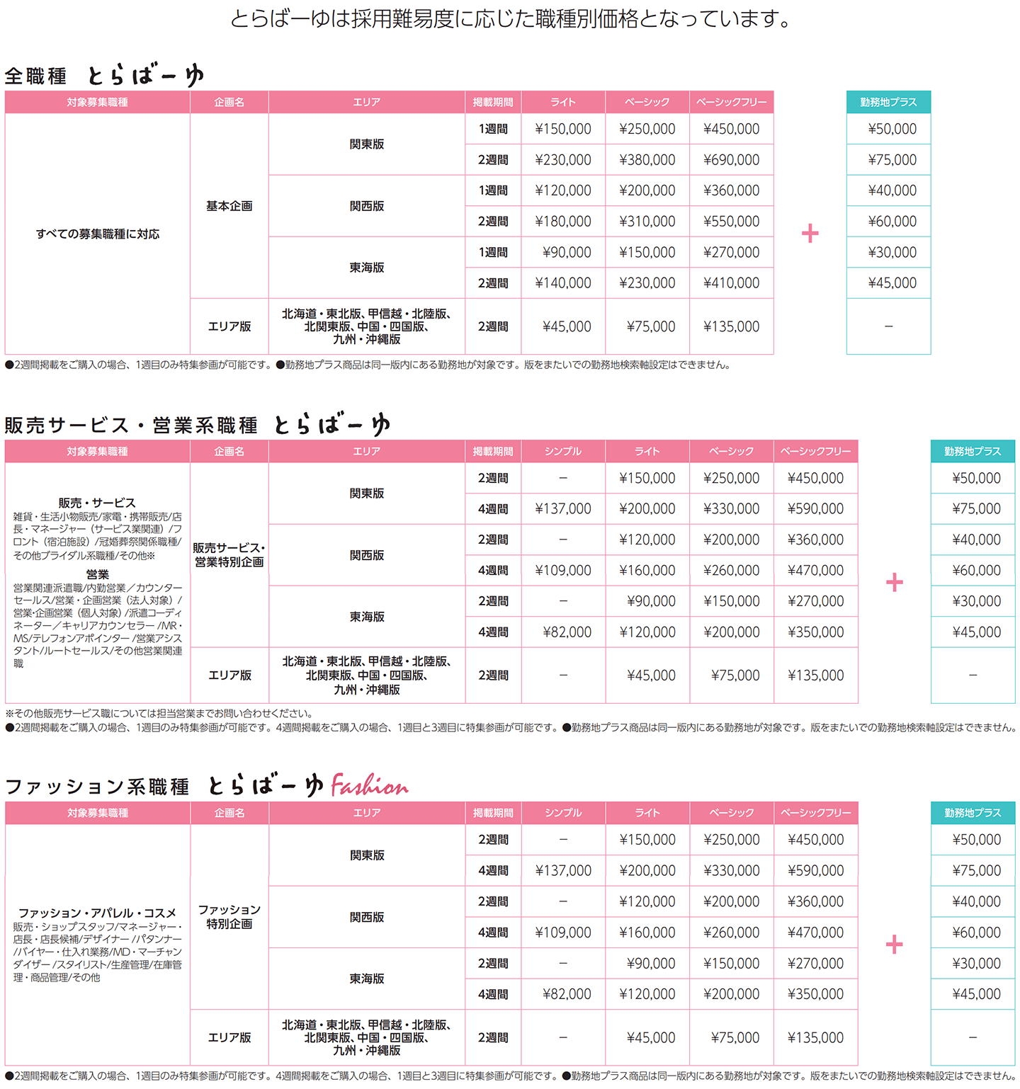This screenshot has width=1020, height=1089.
Task: Click the ¥690,000 price cell
Action: click(732, 160)
